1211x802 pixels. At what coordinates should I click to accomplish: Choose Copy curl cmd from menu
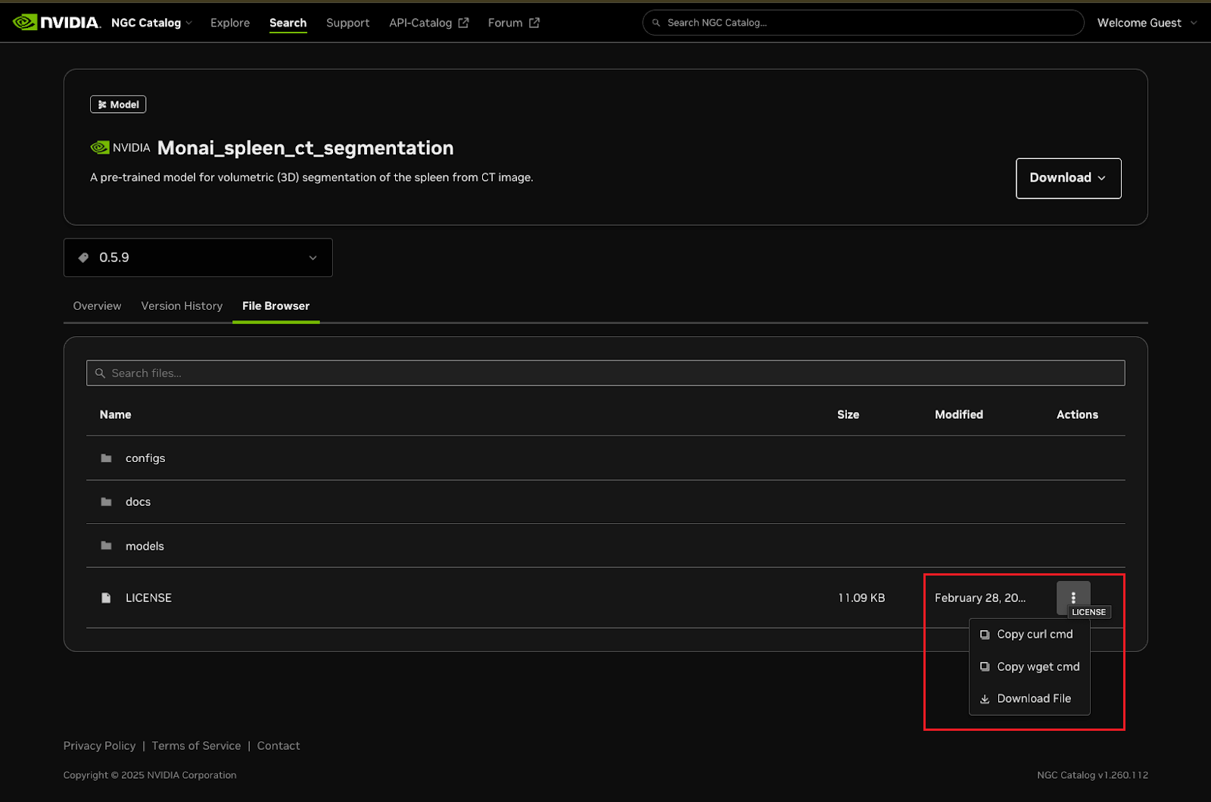coord(1029,635)
